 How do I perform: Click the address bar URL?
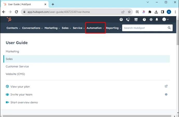point(59,12)
